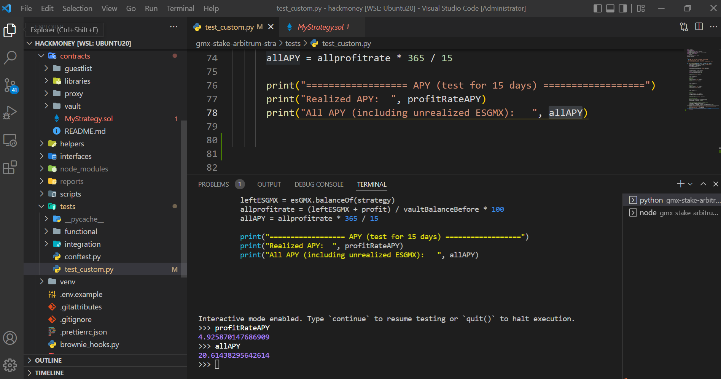The height and width of the screenshot is (379, 721).
Task: Open the Run menu
Action: (x=151, y=8)
